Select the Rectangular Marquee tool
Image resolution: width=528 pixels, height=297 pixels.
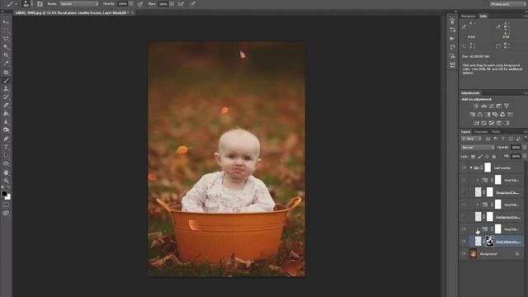[x=6, y=31]
